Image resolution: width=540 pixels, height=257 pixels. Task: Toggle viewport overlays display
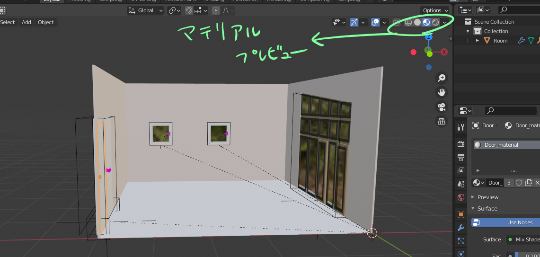(x=376, y=22)
